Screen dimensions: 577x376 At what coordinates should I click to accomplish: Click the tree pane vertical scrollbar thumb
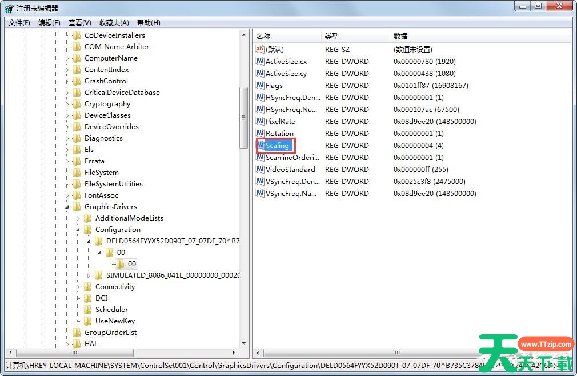[243, 118]
